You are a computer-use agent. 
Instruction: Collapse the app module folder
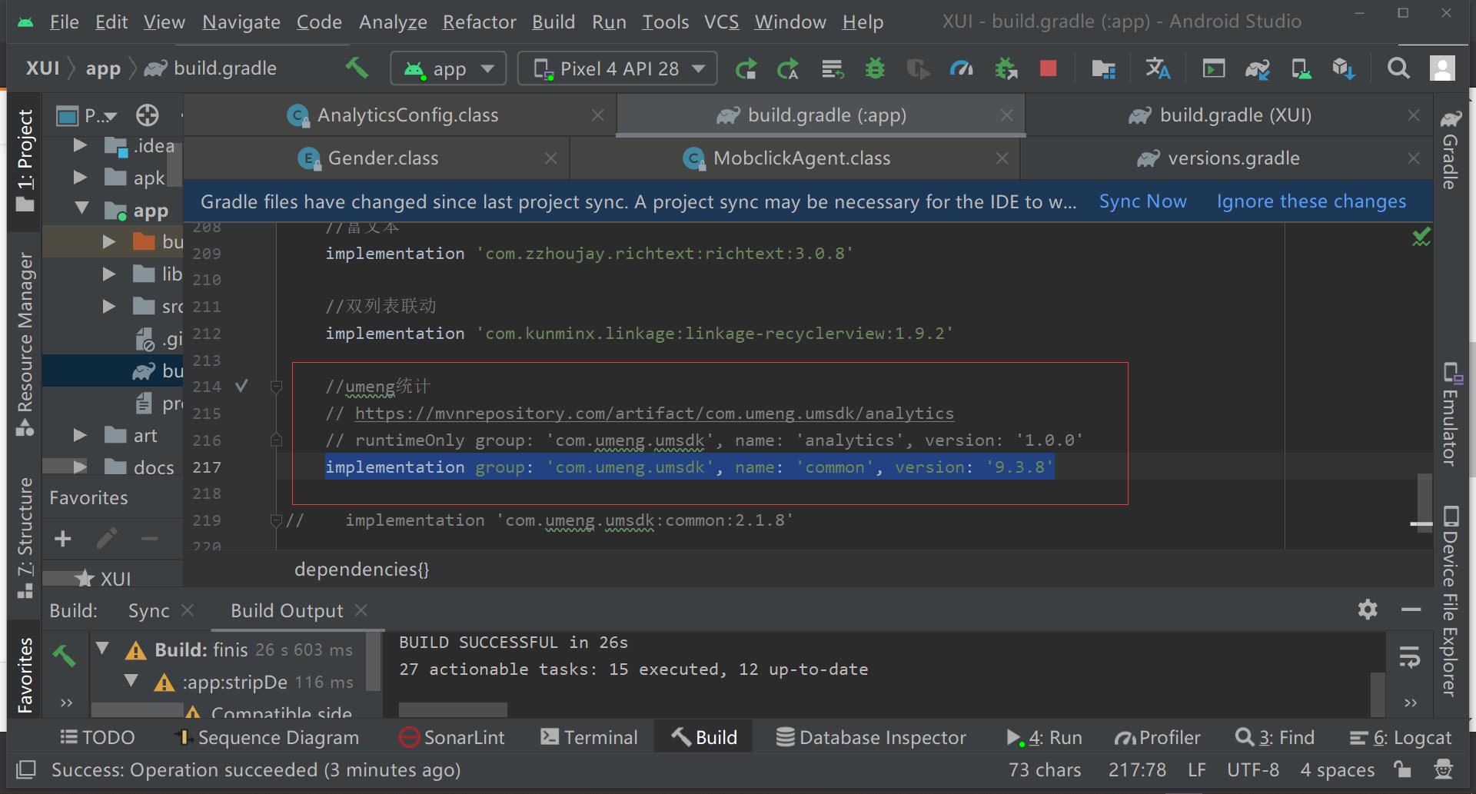[x=81, y=209]
